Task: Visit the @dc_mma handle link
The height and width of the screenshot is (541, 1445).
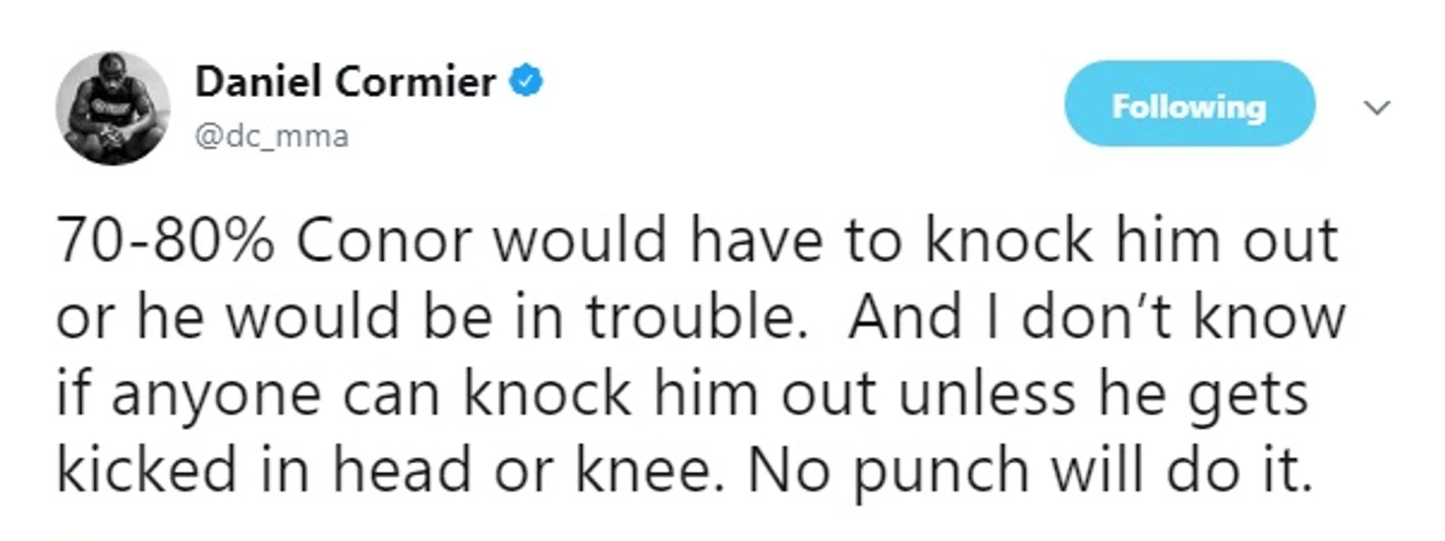Action: [272, 135]
